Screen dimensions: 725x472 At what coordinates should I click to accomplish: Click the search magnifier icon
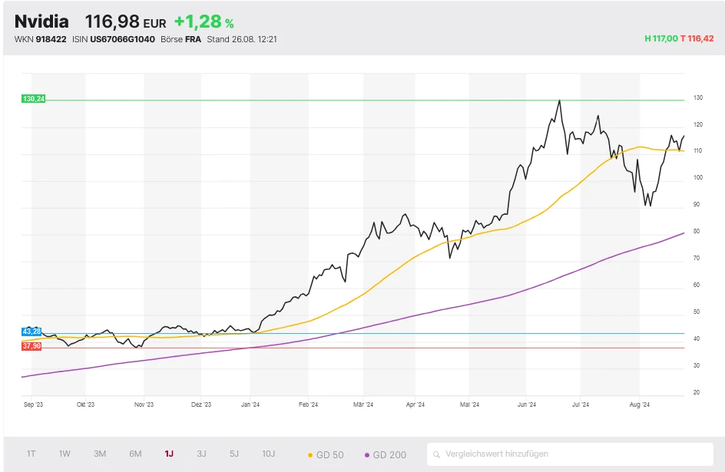point(436,454)
